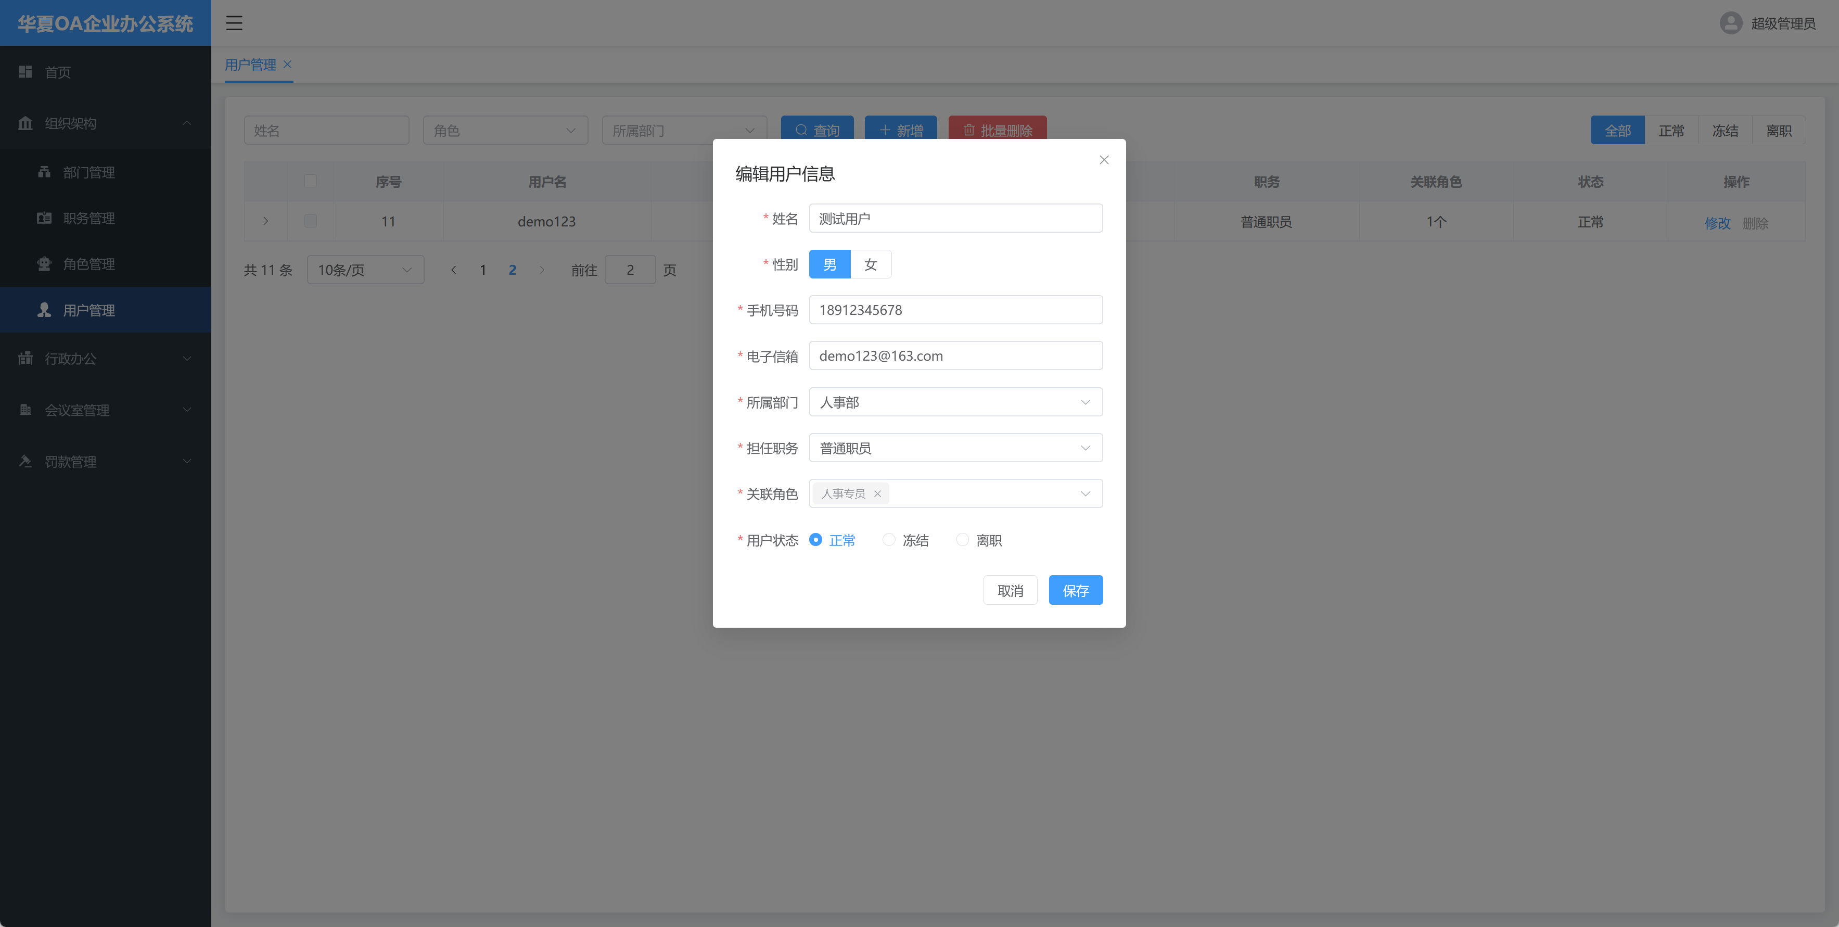Open 会议室管理 menu in sidebar
Image resolution: width=1839 pixels, height=927 pixels.
coord(105,410)
